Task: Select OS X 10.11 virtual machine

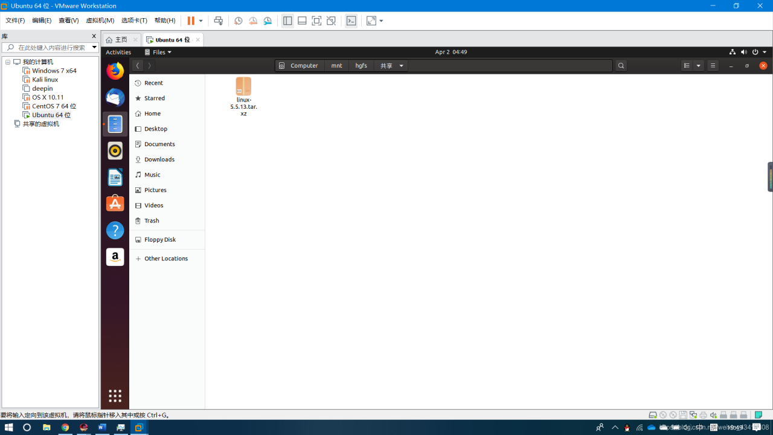Action: pyautogui.click(x=48, y=97)
